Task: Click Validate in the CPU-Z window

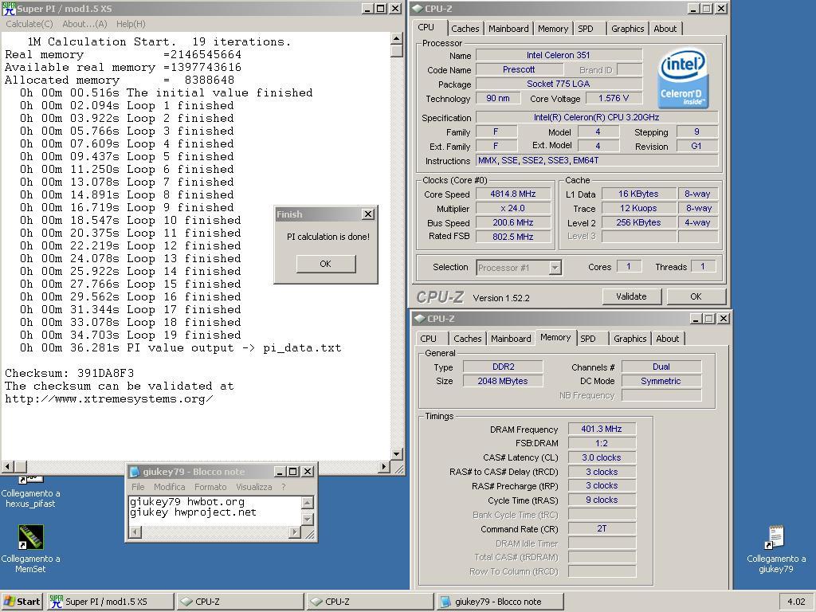Action: pos(631,296)
